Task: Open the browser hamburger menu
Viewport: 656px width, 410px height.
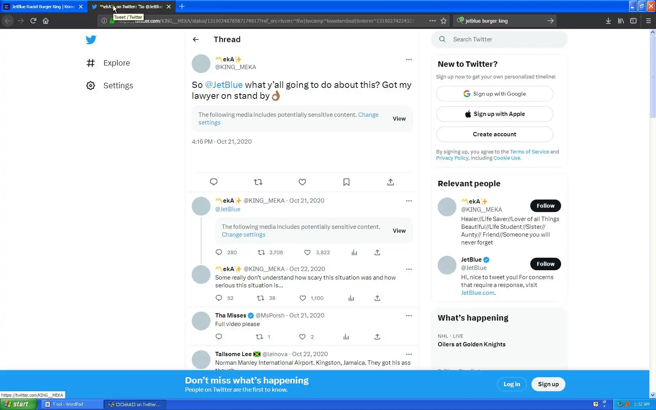Action: [x=649, y=21]
